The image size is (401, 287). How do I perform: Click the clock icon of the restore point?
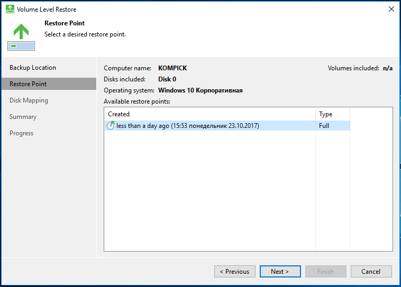point(111,125)
